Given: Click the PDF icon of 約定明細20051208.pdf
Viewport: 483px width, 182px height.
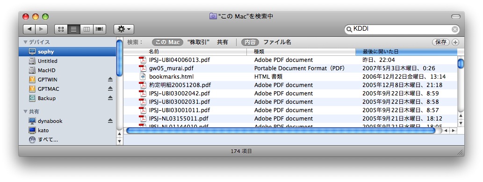Looking at the screenshot, I should coord(143,85).
